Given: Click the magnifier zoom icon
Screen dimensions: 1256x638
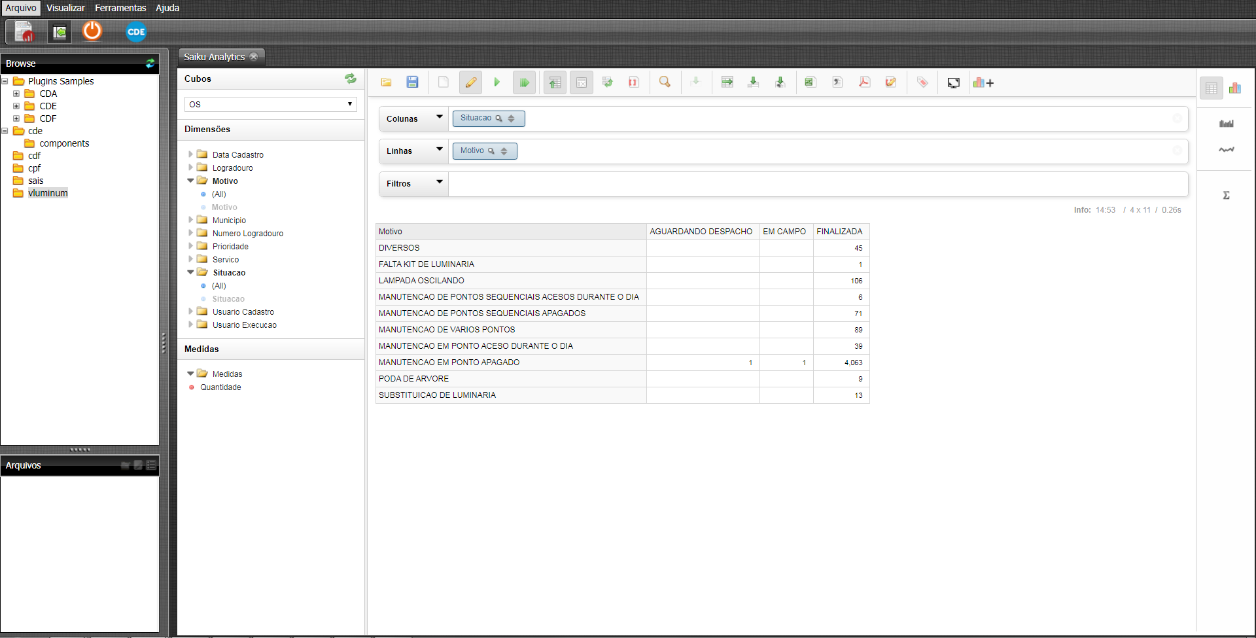Looking at the screenshot, I should pos(665,82).
